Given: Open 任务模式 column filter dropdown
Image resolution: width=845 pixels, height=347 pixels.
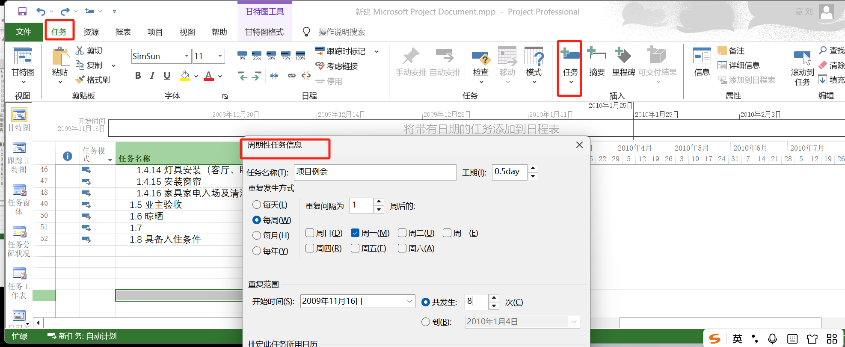Looking at the screenshot, I should (110, 160).
